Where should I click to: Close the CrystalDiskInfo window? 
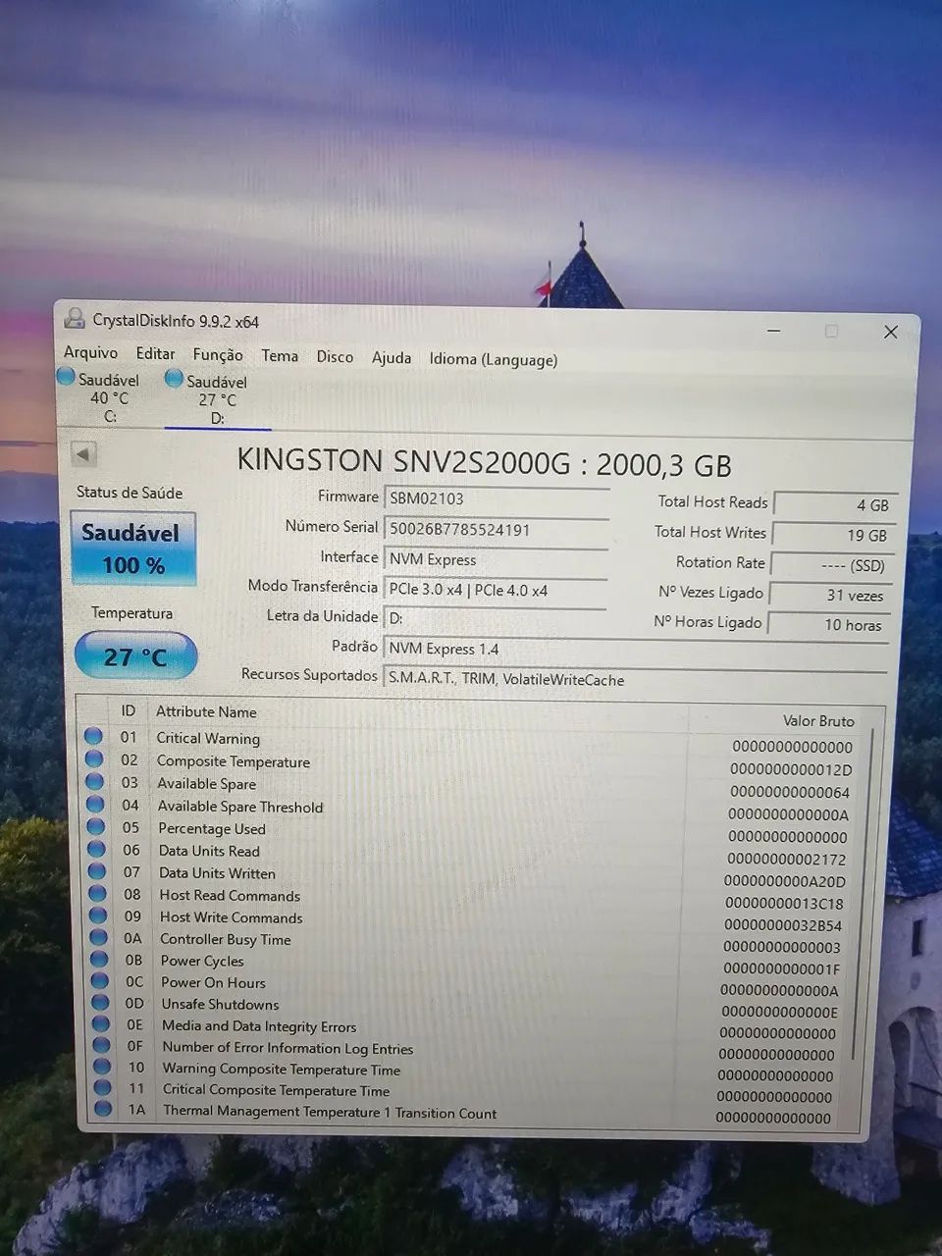click(x=890, y=332)
